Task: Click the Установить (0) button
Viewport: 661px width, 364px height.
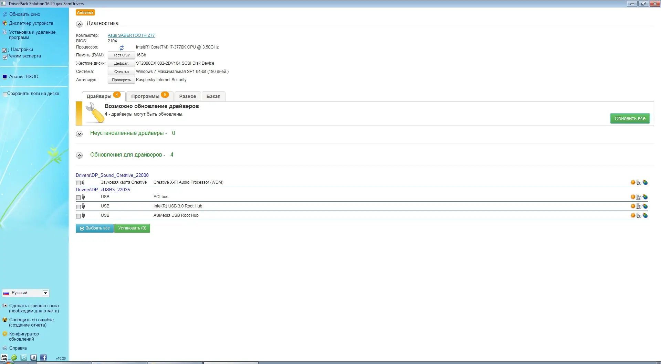Action: 132,228
